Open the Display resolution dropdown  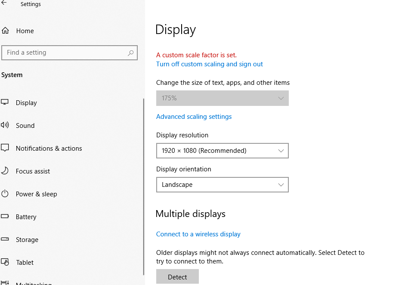tap(223, 151)
